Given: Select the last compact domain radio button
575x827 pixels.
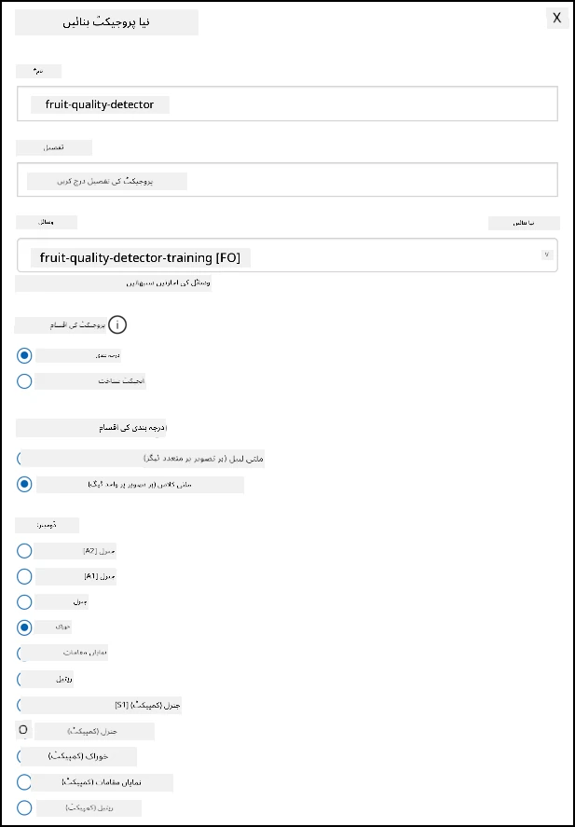Looking at the screenshot, I should tap(24, 807).
